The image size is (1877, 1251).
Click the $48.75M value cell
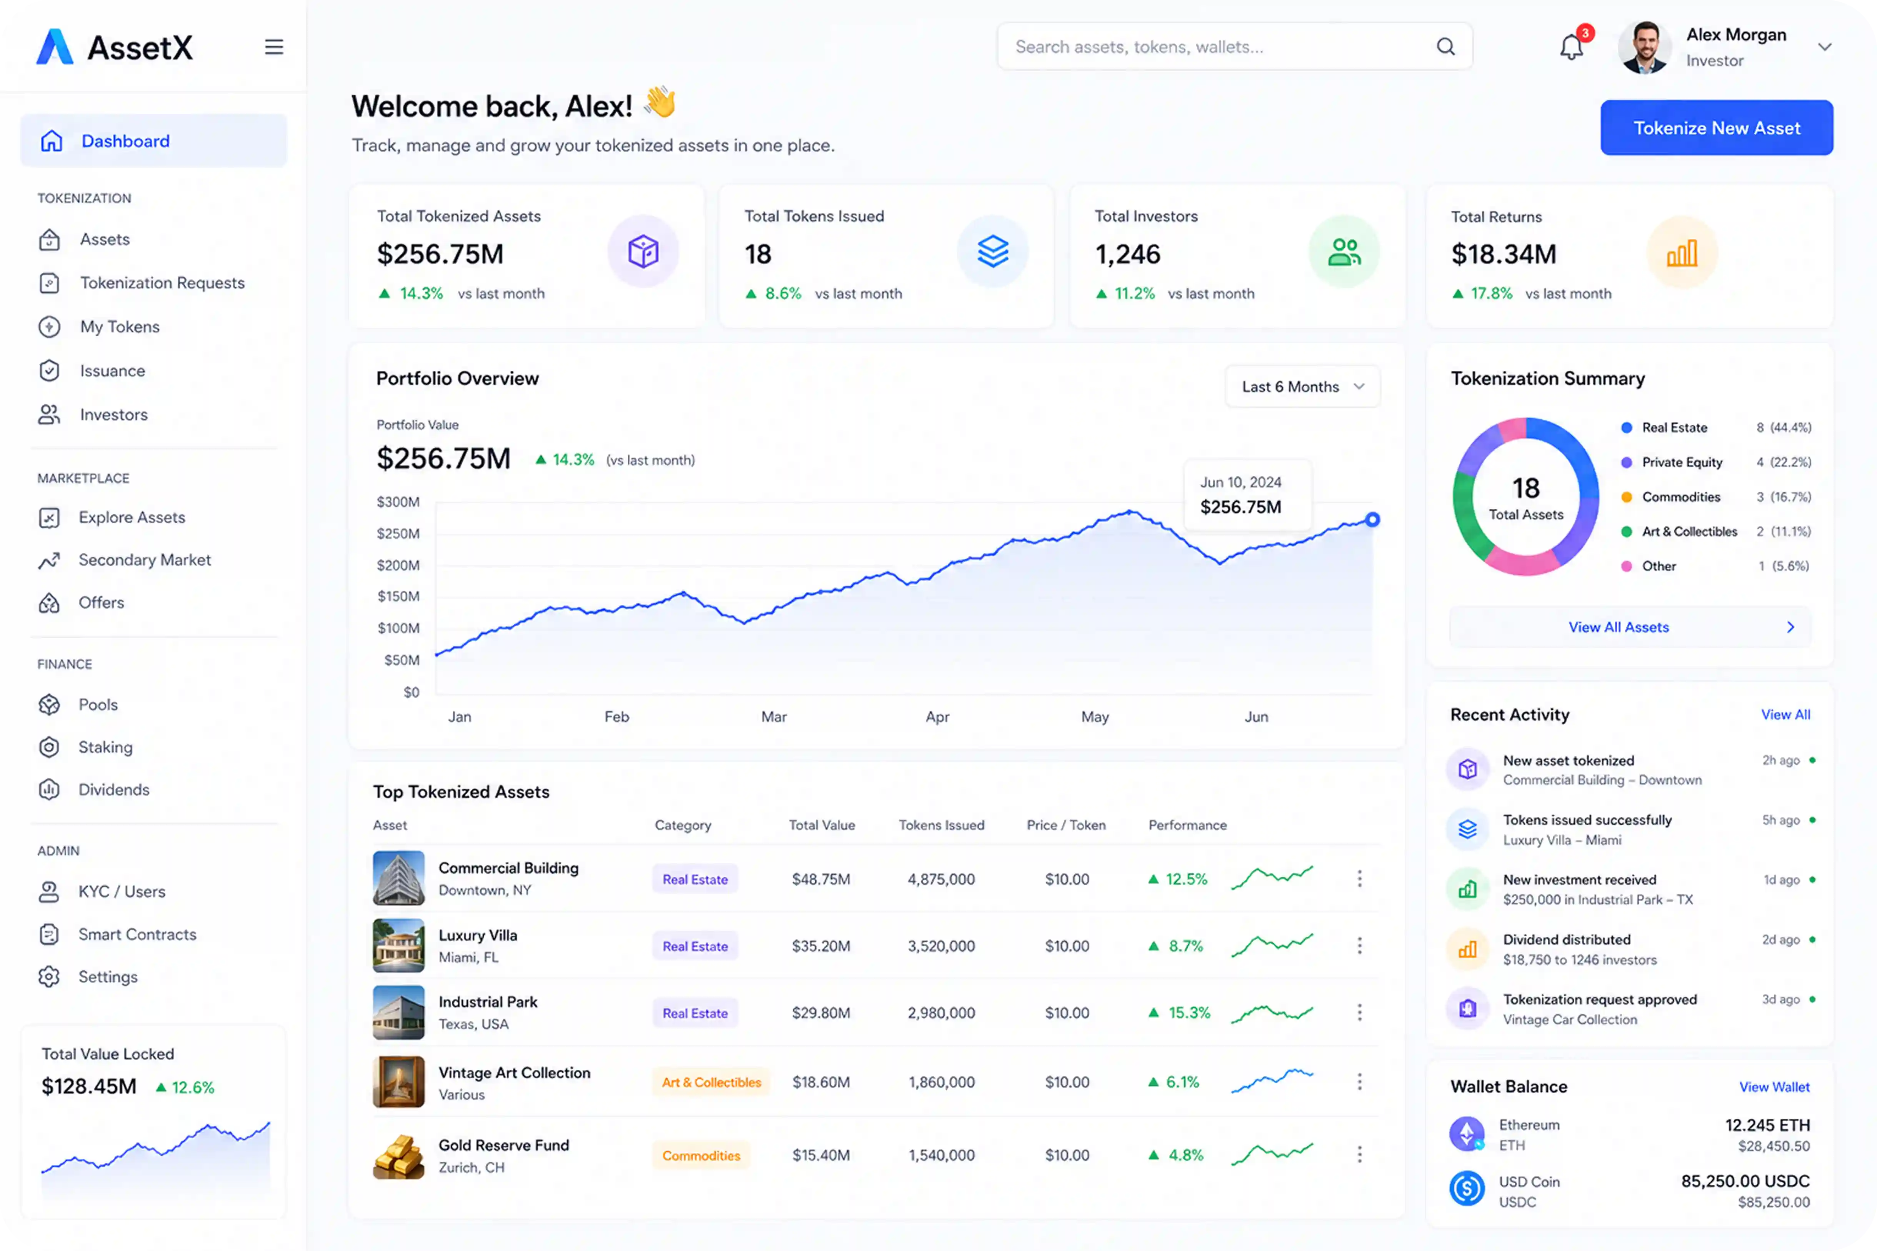pos(820,879)
